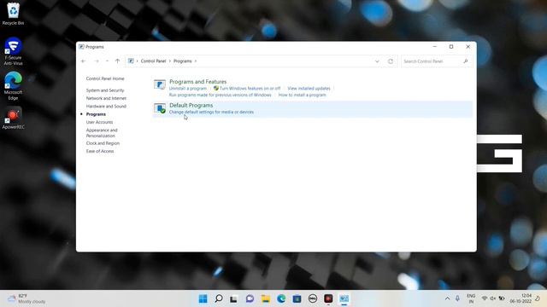
Task: Launch F-Secure Anti-Virus desktop shortcut
Action: (x=13, y=51)
